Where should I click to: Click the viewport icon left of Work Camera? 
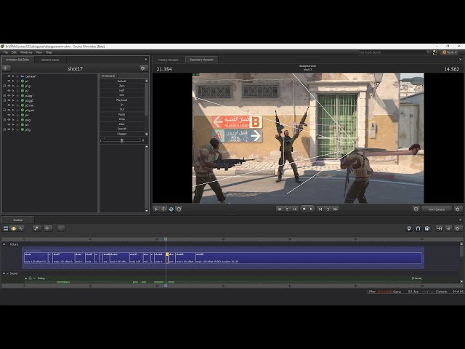(416, 209)
